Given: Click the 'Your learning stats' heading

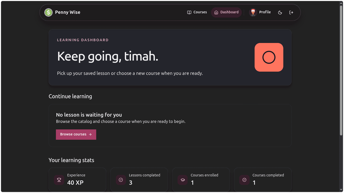Looking at the screenshot, I should click(x=72, y=160).
